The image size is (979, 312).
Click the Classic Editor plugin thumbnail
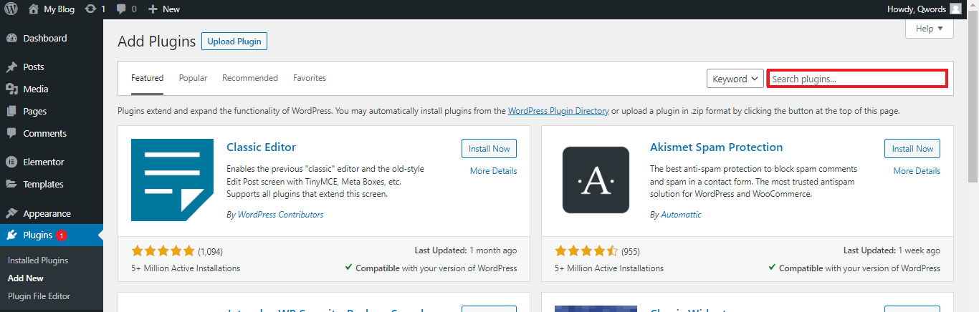click(172, 180)
